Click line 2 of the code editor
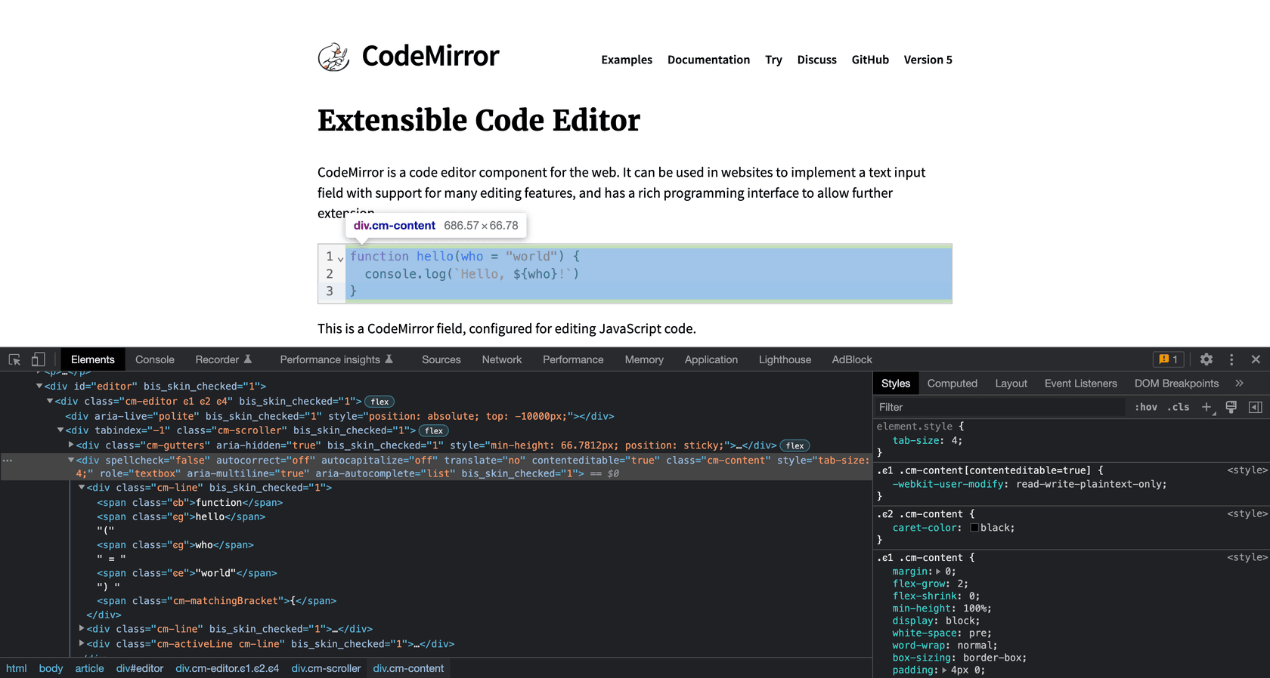This screenshot has height=678, width=1270. click(x=649, y=274)
